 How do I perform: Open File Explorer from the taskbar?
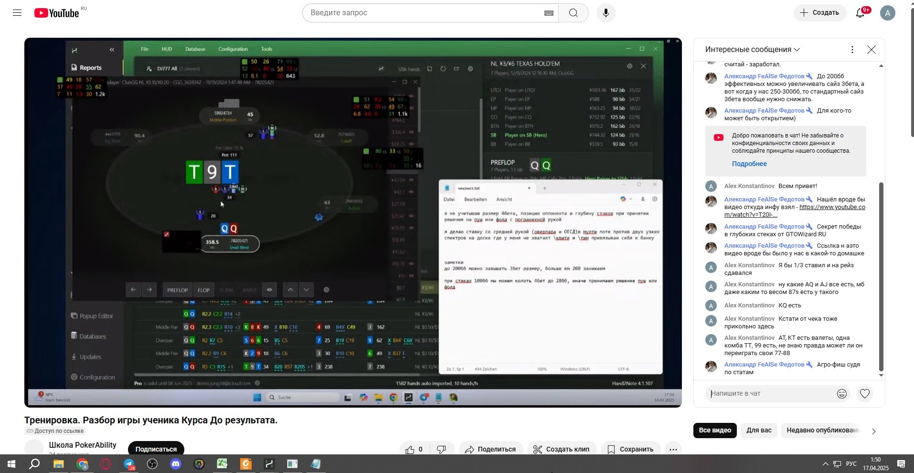pos(58,464)
